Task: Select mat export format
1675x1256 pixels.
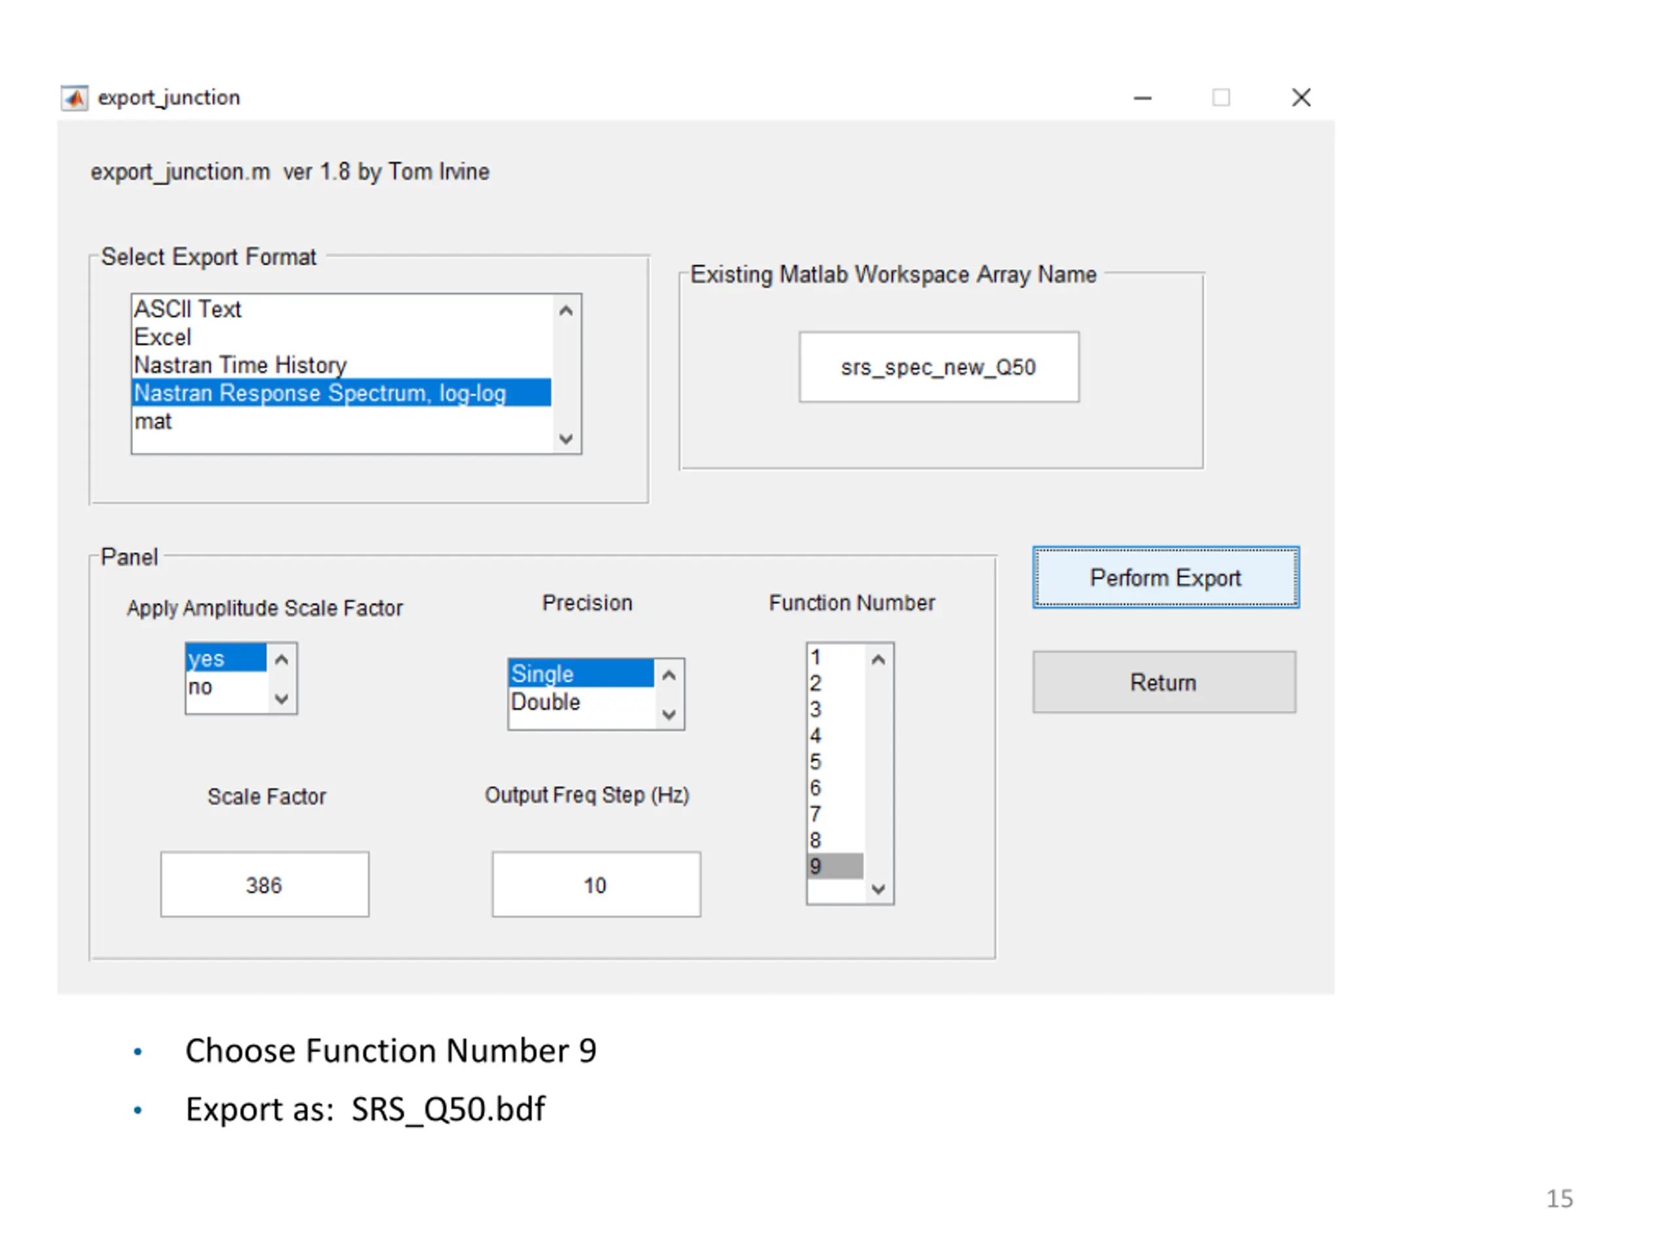Action: click(x=342, y=421)
